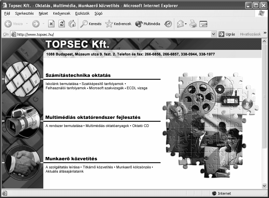The image size is (269, 198).
Task: Open Microsoft szakvizsgák link
Action: 106,88
